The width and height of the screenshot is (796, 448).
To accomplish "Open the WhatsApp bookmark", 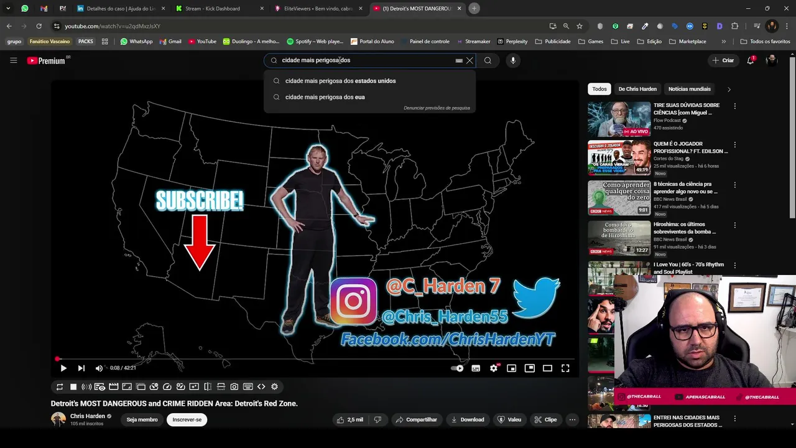I will point(136,42).
